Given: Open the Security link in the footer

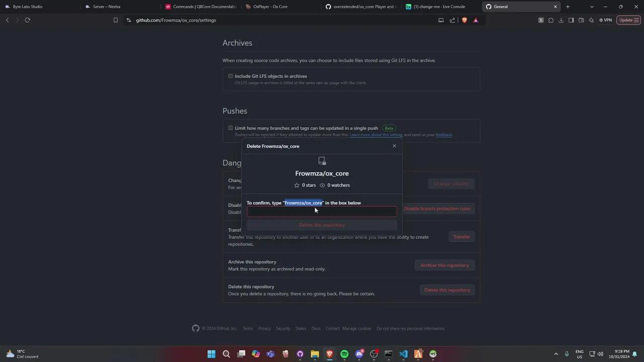Looking at the screenshot, I should click(283, 328).
